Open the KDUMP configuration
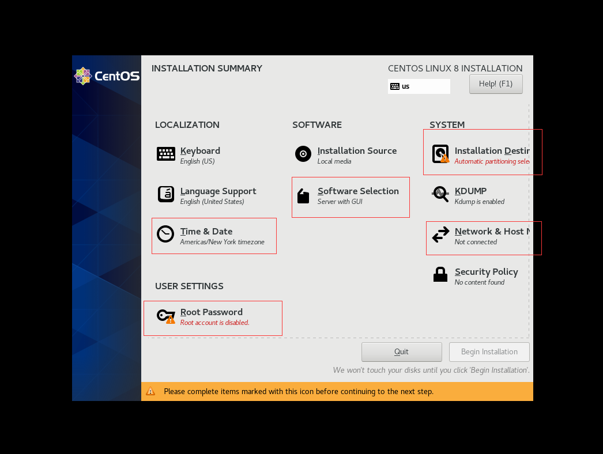603x454 pixels. pyautogui.click(x=469, y=196)
